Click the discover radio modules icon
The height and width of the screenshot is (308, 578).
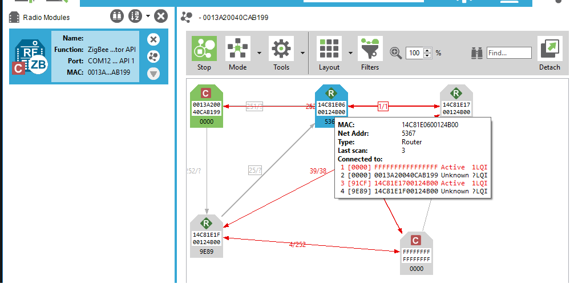coord(117,16)
